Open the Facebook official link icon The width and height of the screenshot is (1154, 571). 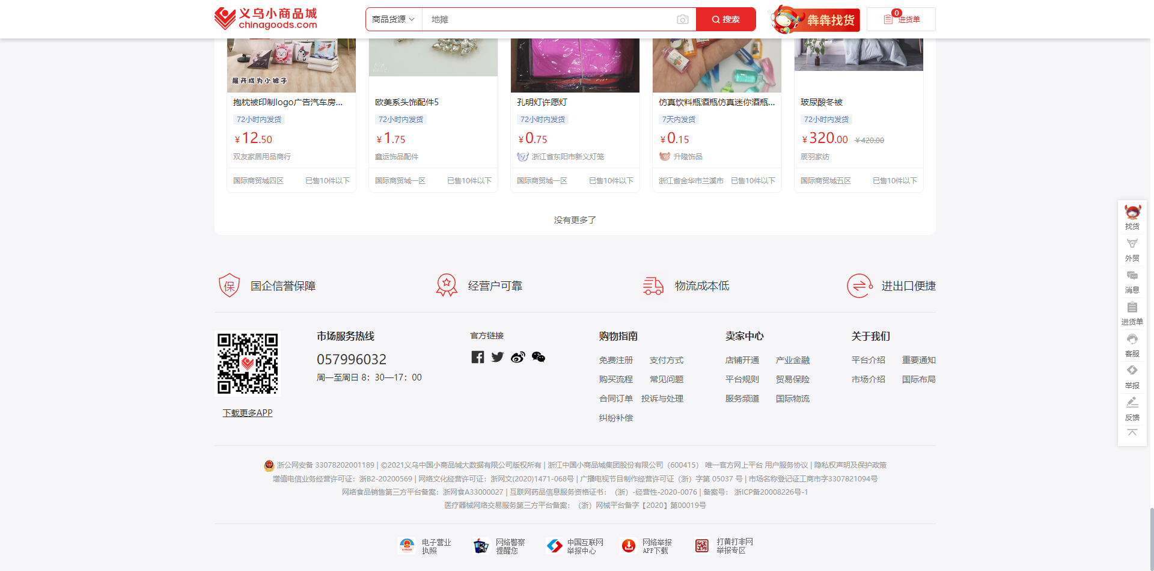click(478, 357)
